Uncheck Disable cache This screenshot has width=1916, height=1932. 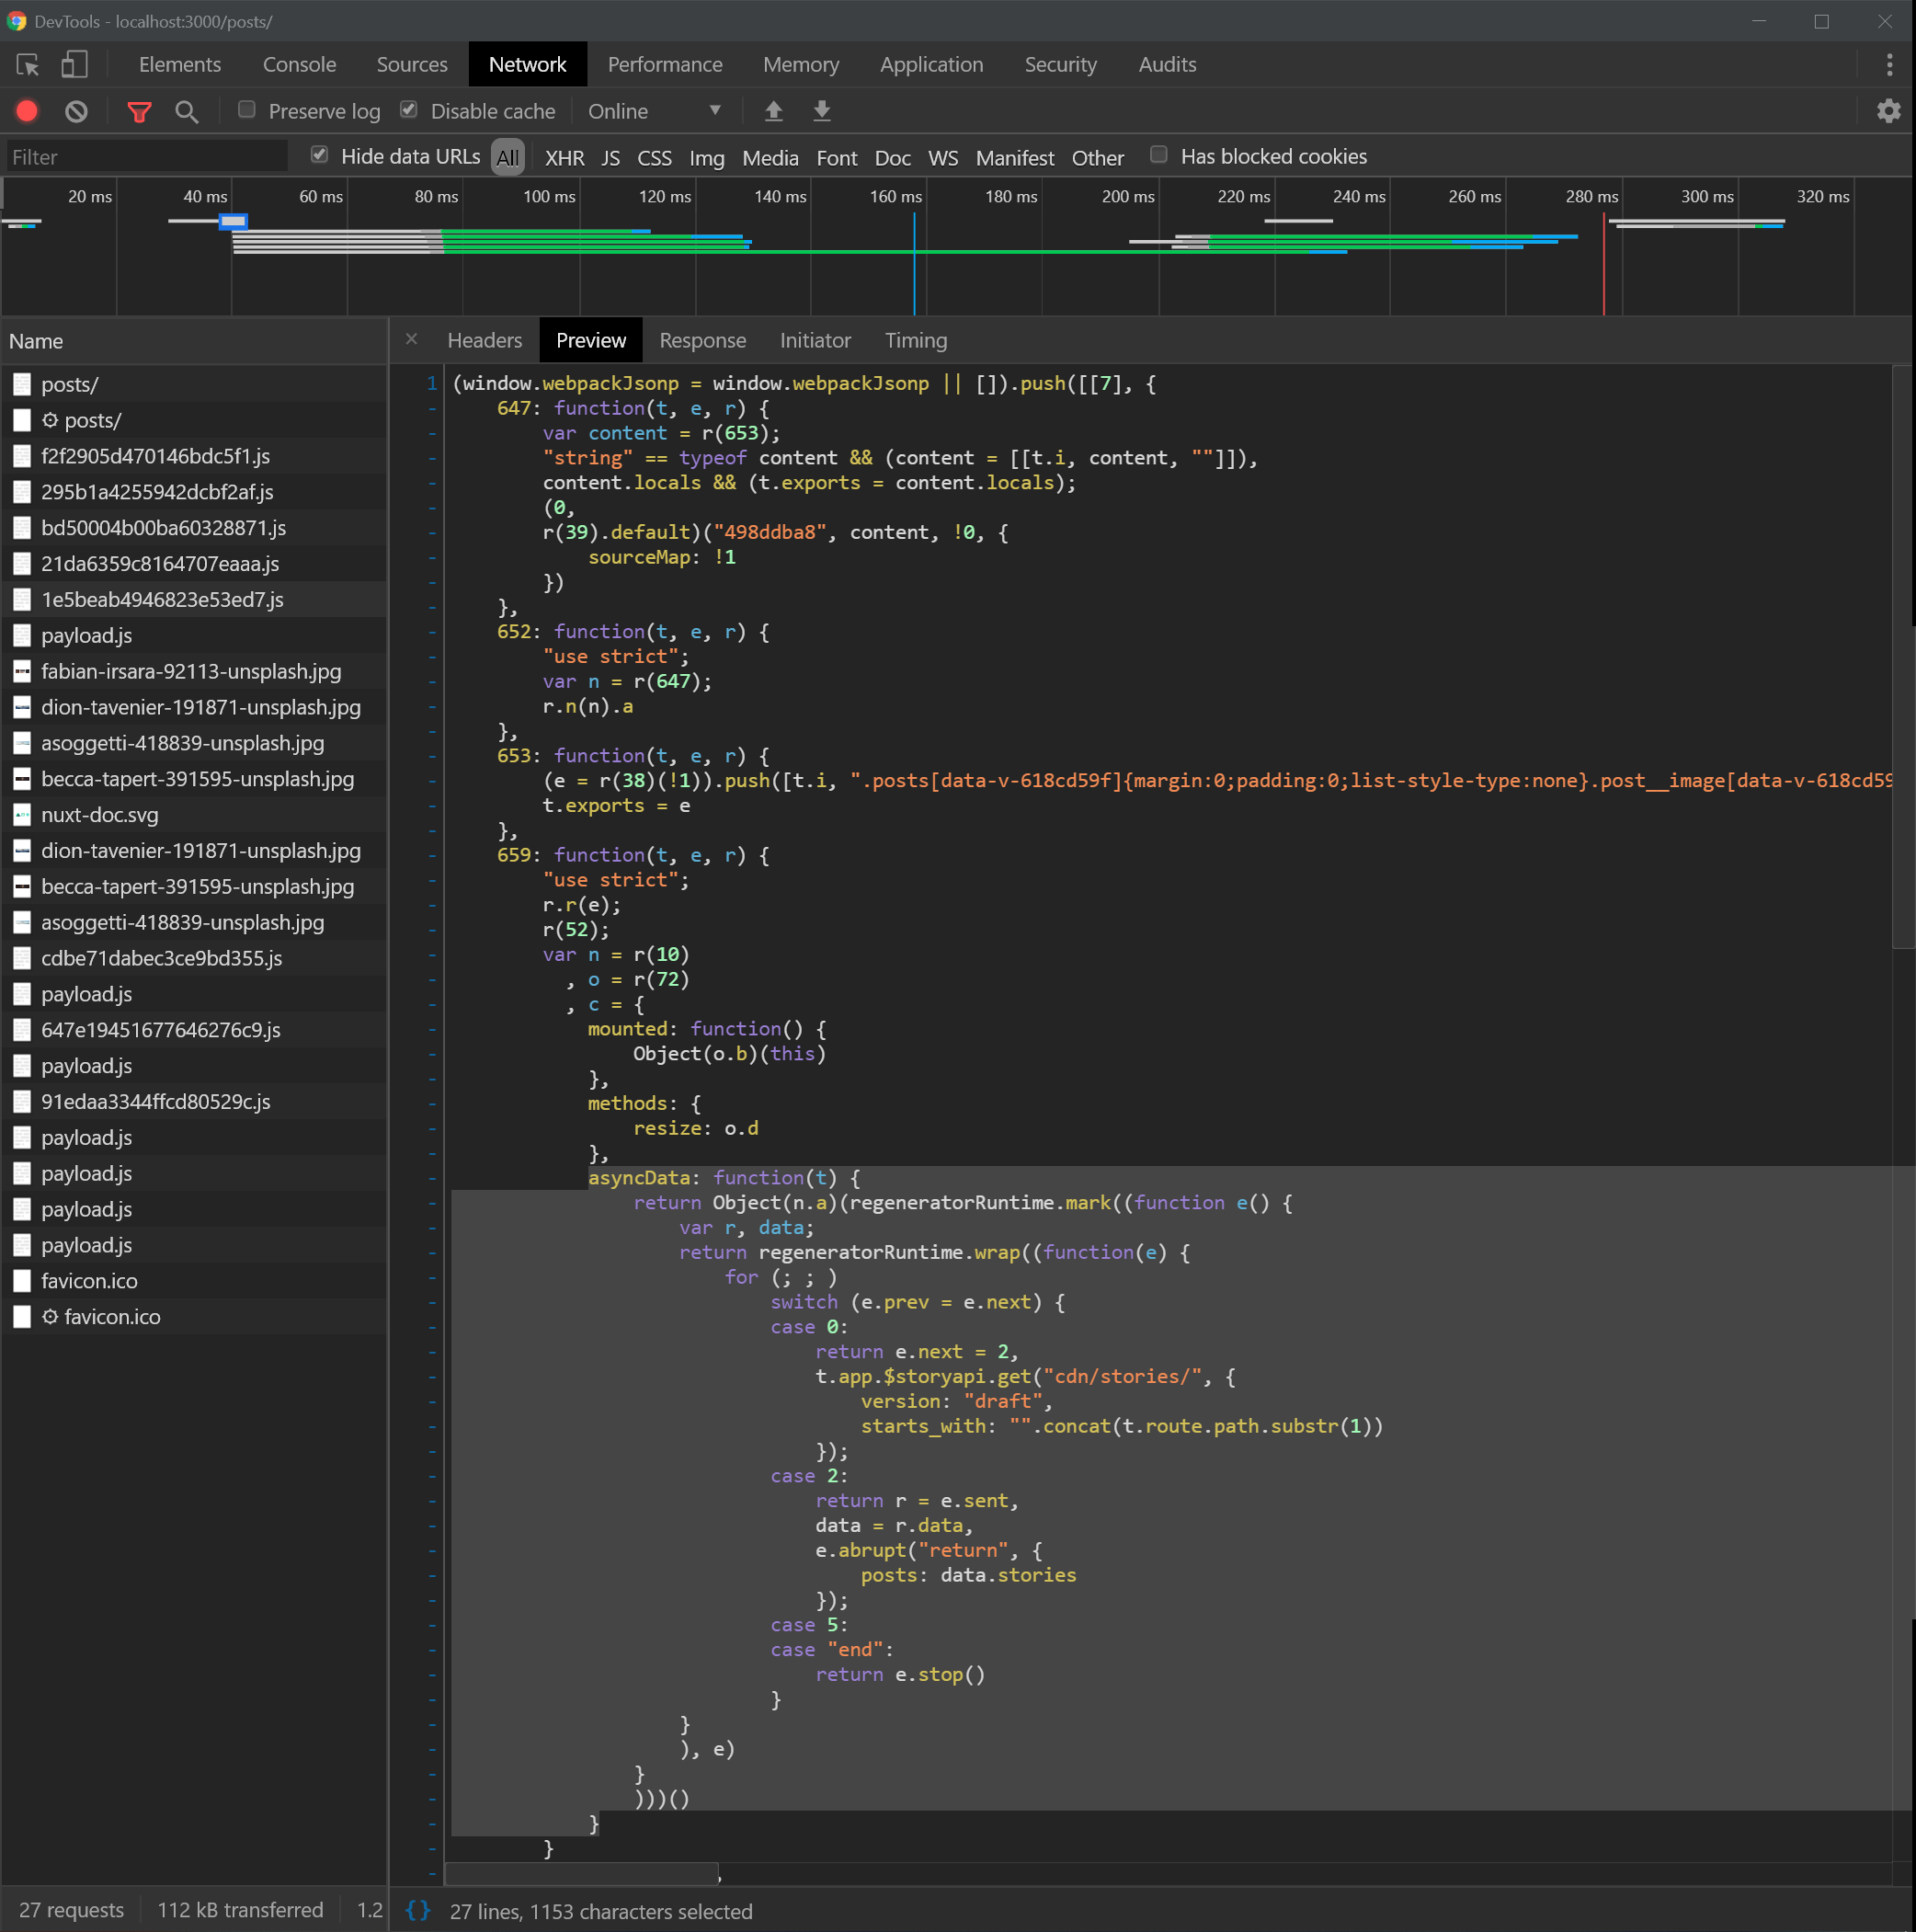point(409,109)
